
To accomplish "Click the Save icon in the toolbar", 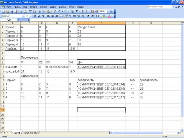I will coord(12,11).
